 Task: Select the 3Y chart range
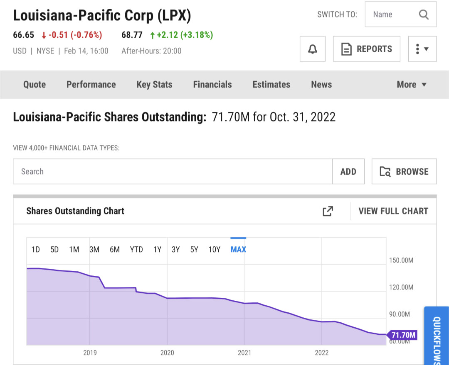click(x=175, y=250)
